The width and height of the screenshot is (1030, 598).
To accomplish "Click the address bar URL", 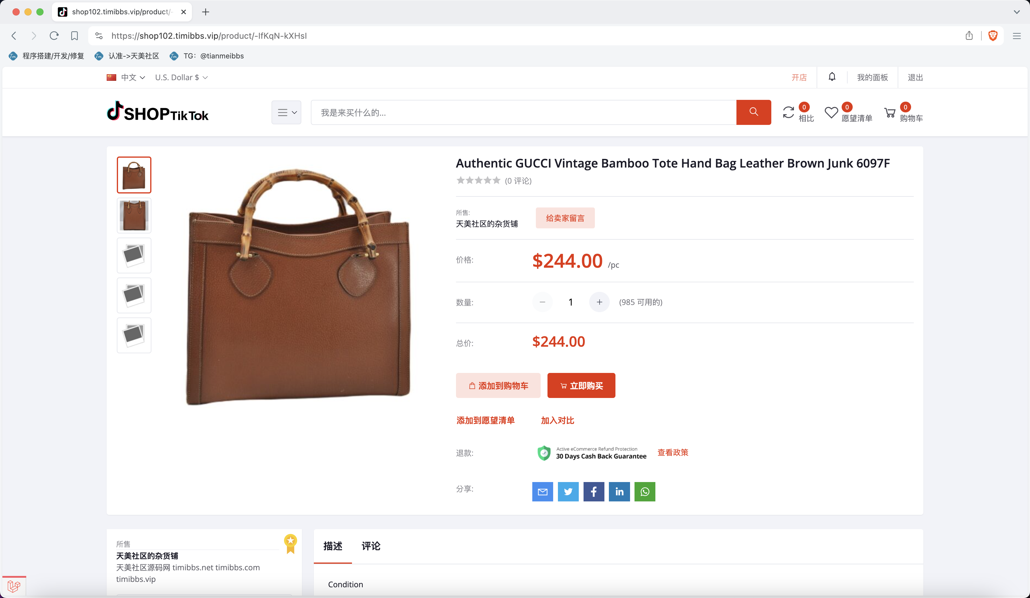I will 209,36.
